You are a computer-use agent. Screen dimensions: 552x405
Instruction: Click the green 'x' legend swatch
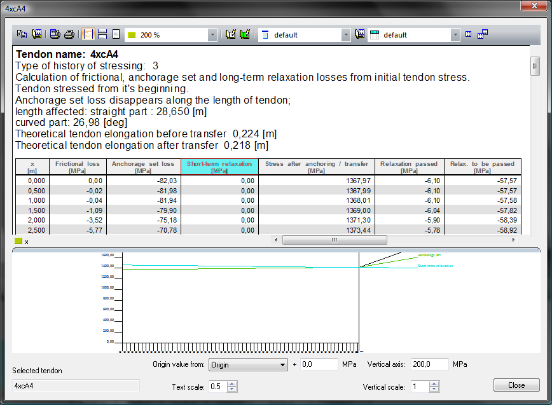click(x=18, y=241)
